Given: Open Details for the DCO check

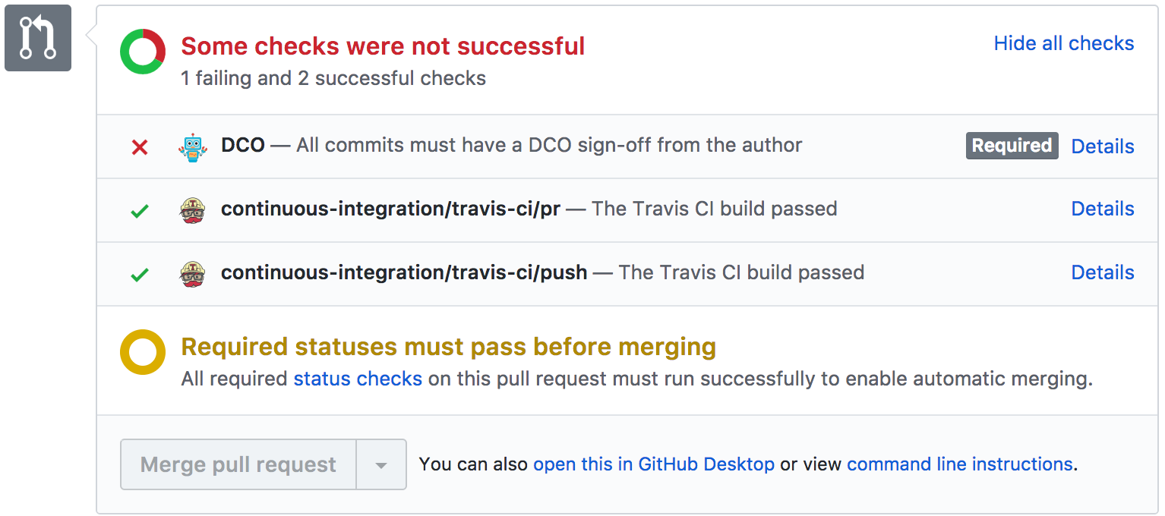Looking at the screenshot, I should point(1103,146).
